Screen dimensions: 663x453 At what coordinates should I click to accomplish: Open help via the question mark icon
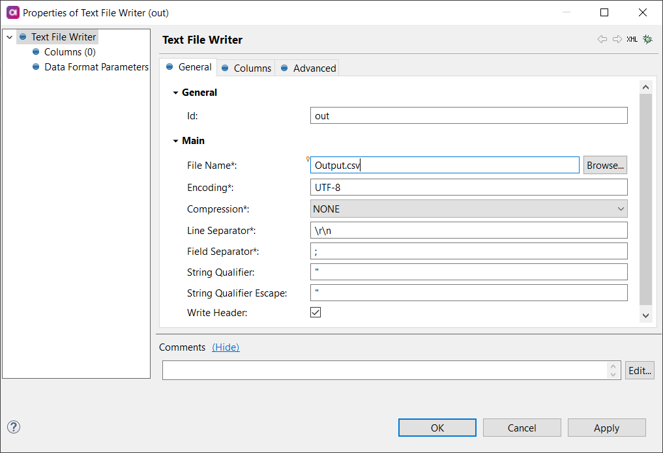pos(14,427)
